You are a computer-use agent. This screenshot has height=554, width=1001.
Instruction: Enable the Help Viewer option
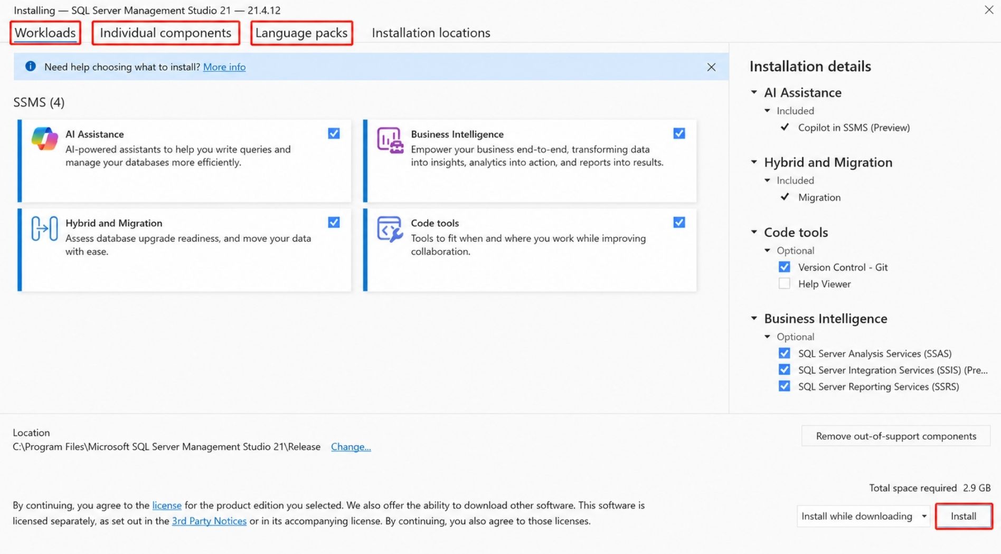(785, 283)
